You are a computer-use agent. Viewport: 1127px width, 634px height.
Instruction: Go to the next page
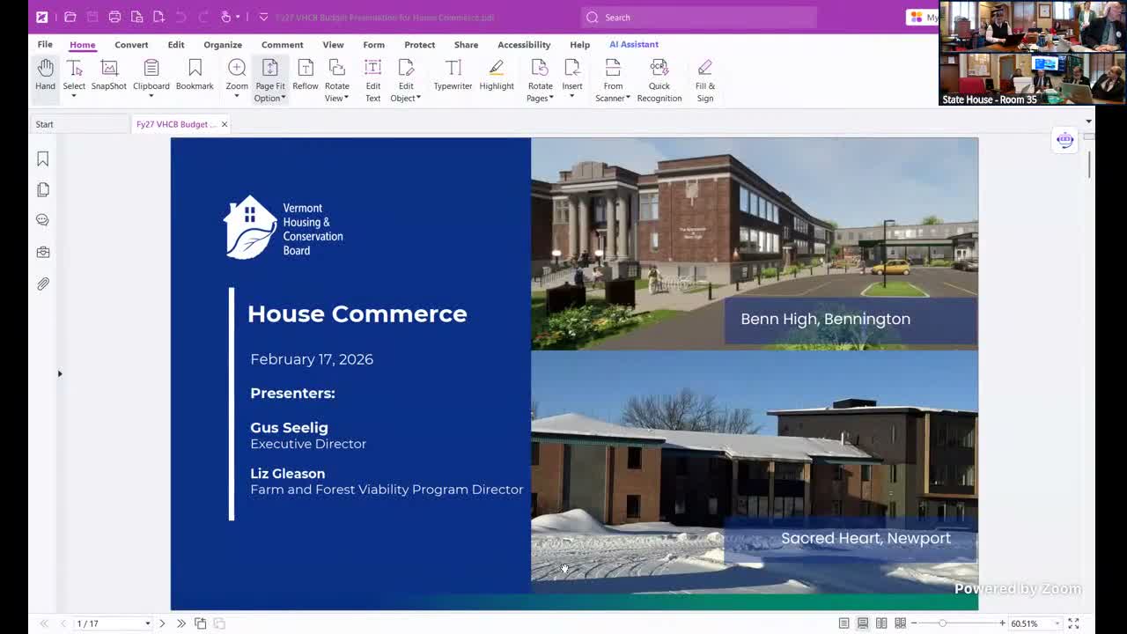tap(162, 623)
